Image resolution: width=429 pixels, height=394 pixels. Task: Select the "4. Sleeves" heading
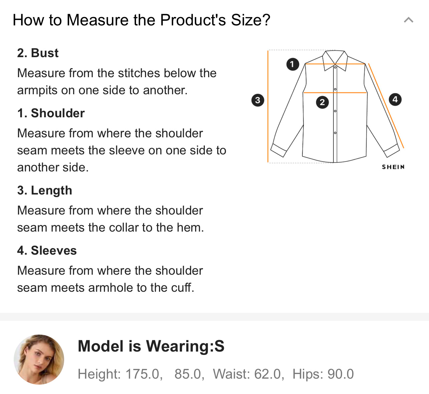click(x=47, y=251)
